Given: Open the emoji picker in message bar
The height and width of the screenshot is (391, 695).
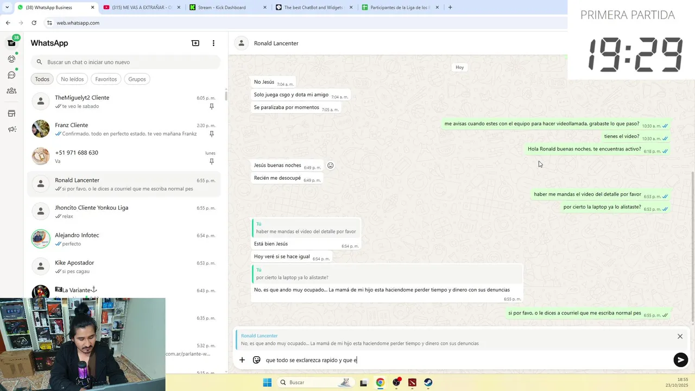Looking at the screenshot, I should tap(257, 360).
